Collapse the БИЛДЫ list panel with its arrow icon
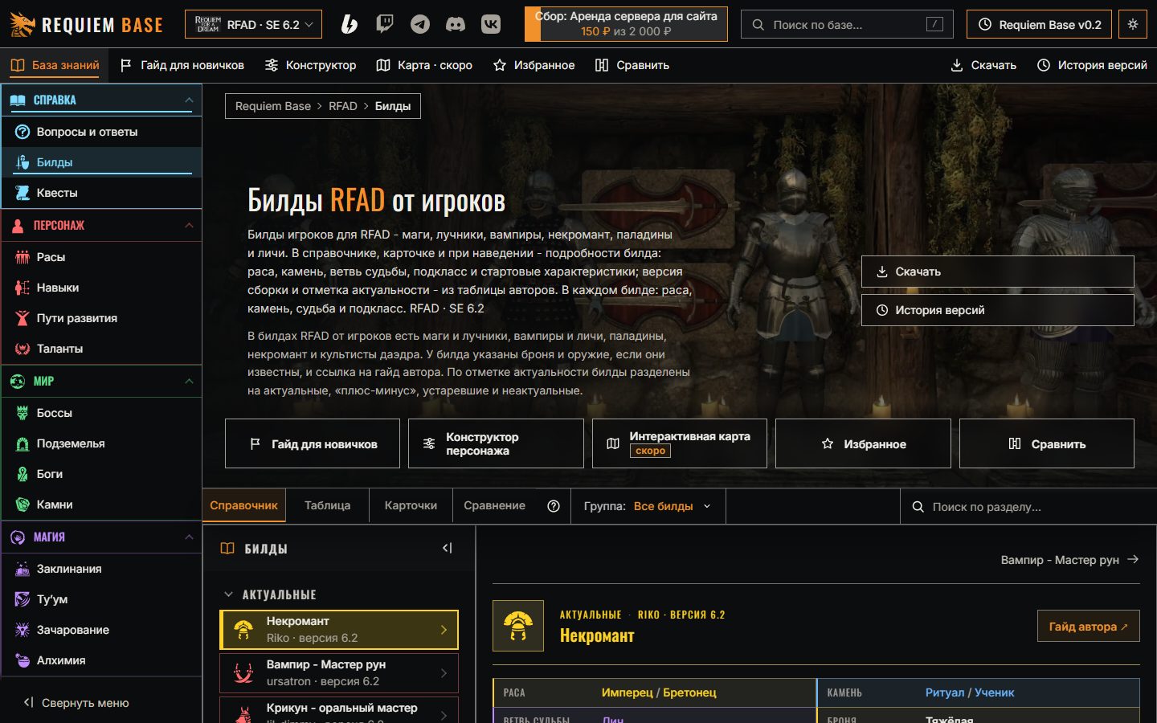The width and height of the screenshot is (1157, 723). [448, 548]
